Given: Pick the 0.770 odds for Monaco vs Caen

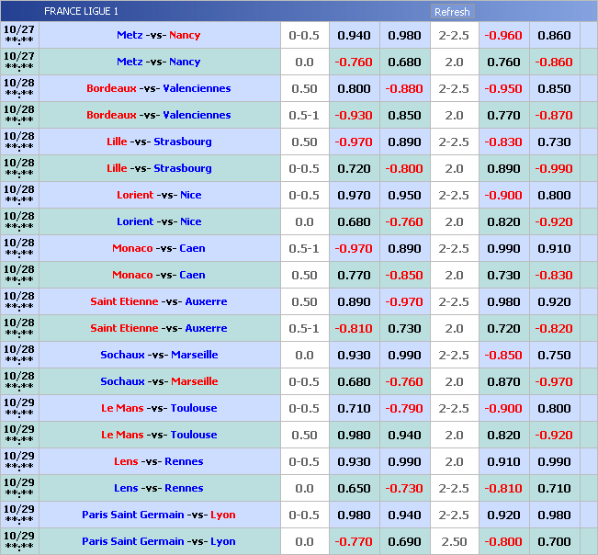Looking at the screenshot, I should coord(354,275).
